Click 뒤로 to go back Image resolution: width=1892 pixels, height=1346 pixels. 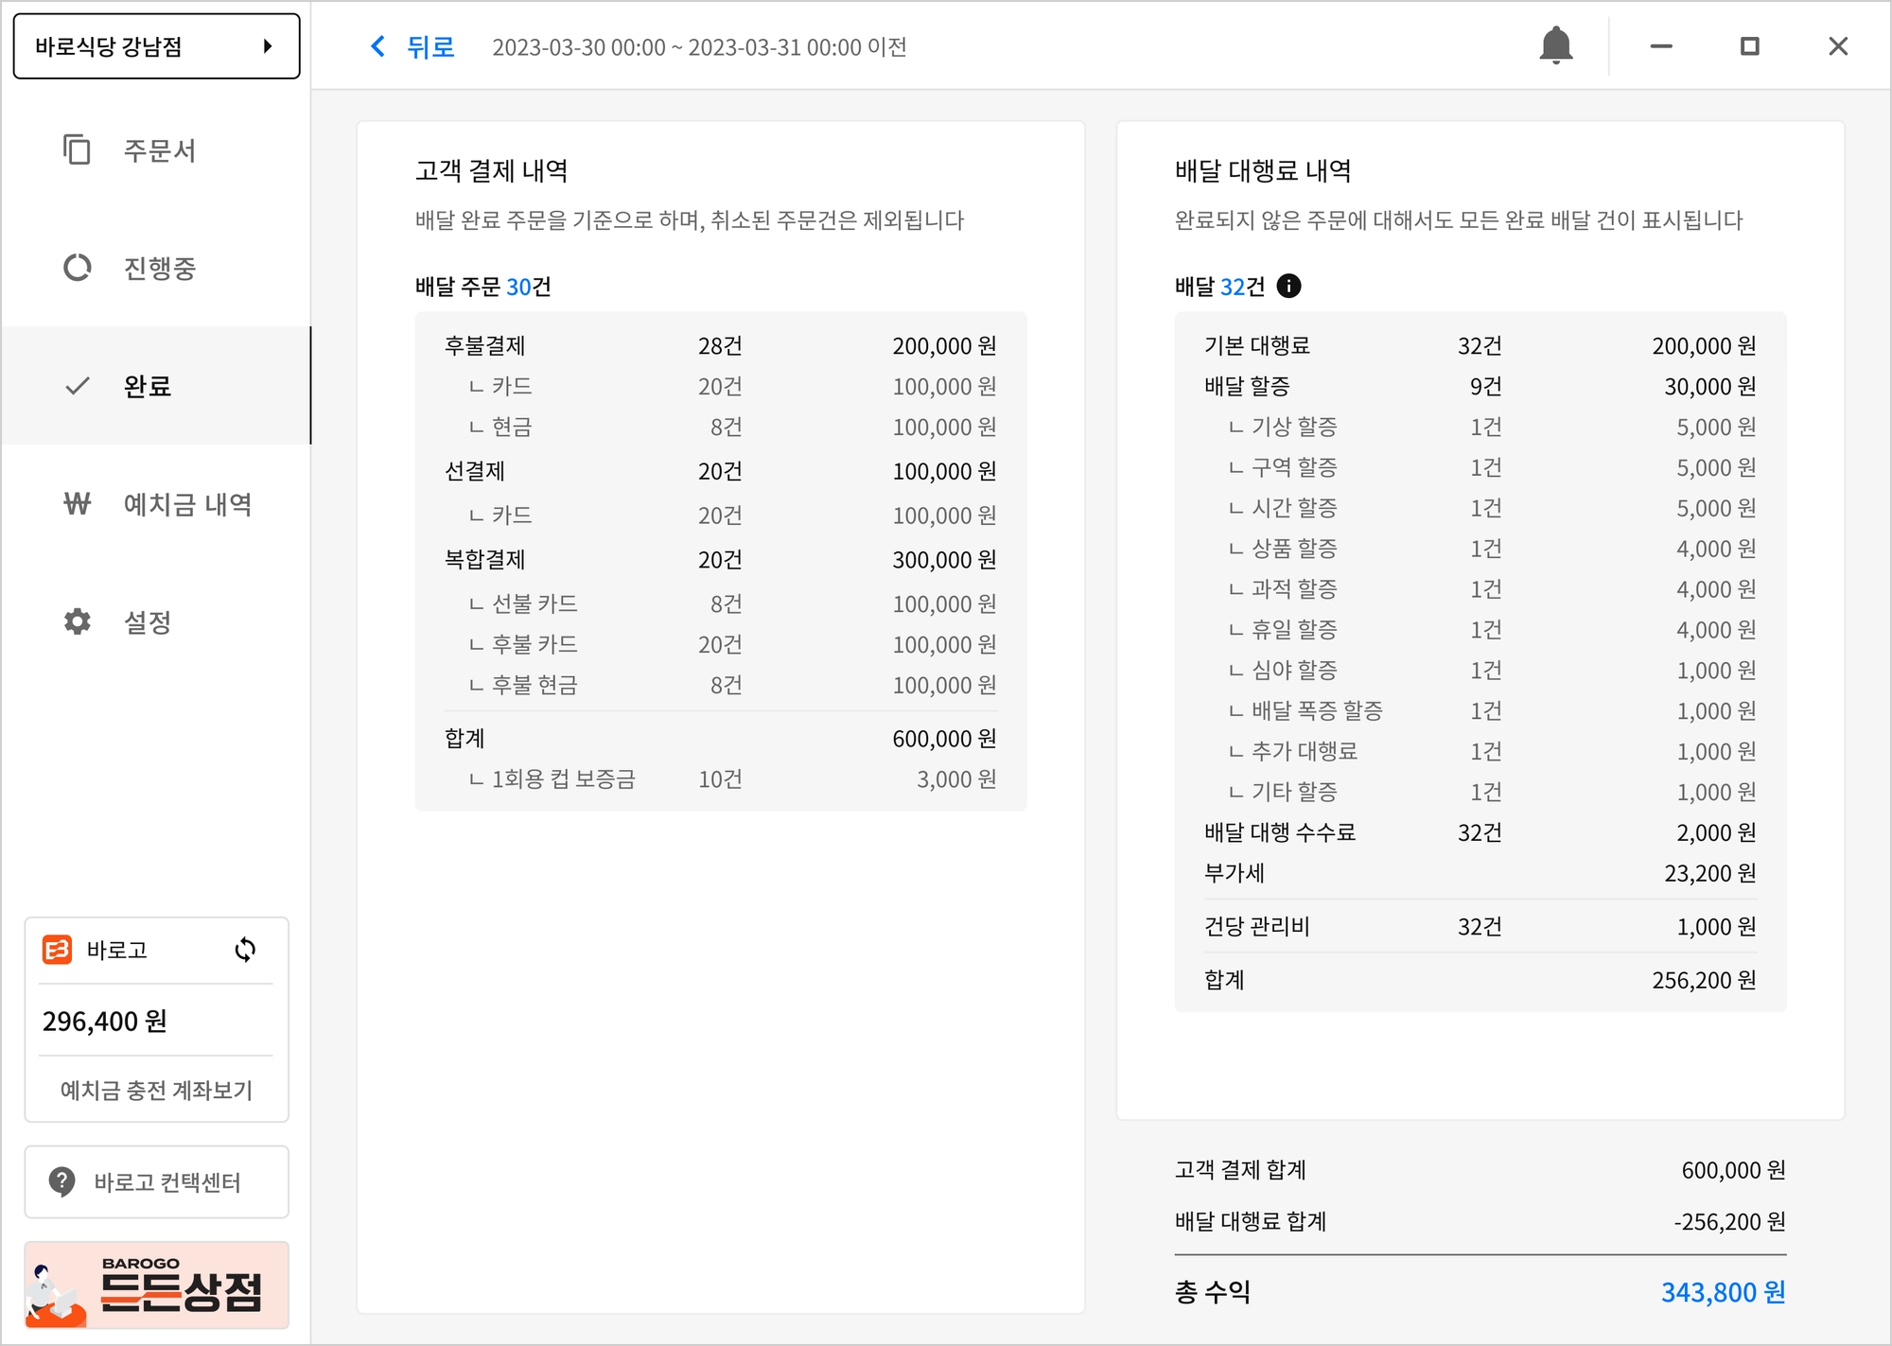(430, 46)
